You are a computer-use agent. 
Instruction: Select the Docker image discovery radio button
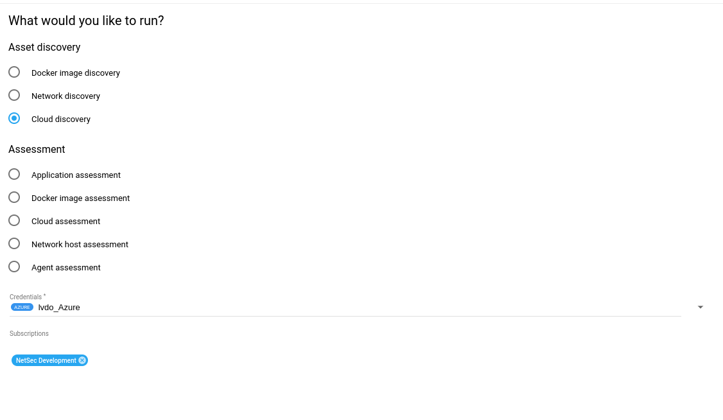[14, 73]
